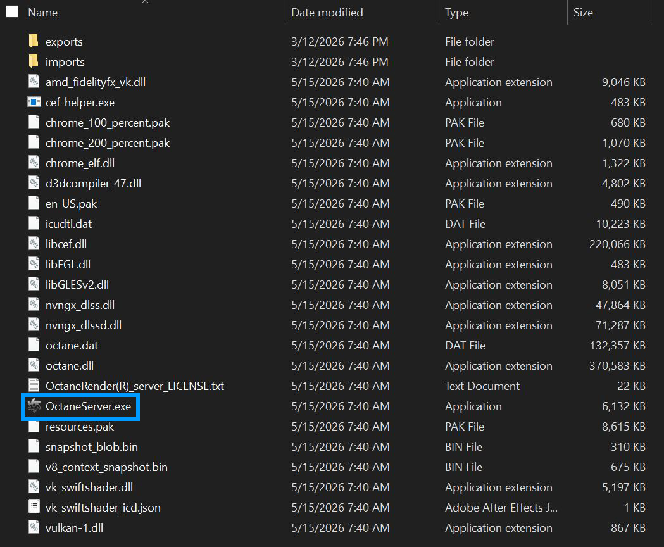The width and height of the screenshot is (664, 547).
Task: Click the 3/12/2026 7:46 PM date of exports
Action: click(x=340, y=42)
